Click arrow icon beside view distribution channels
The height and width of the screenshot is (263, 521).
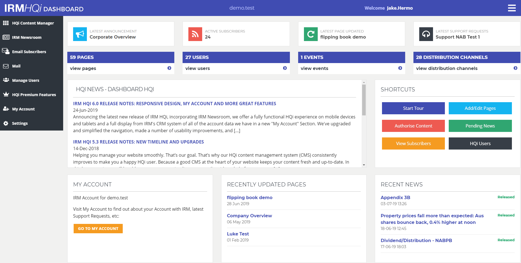coord(515,68)
